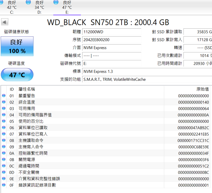Click the ID column header

12,89
